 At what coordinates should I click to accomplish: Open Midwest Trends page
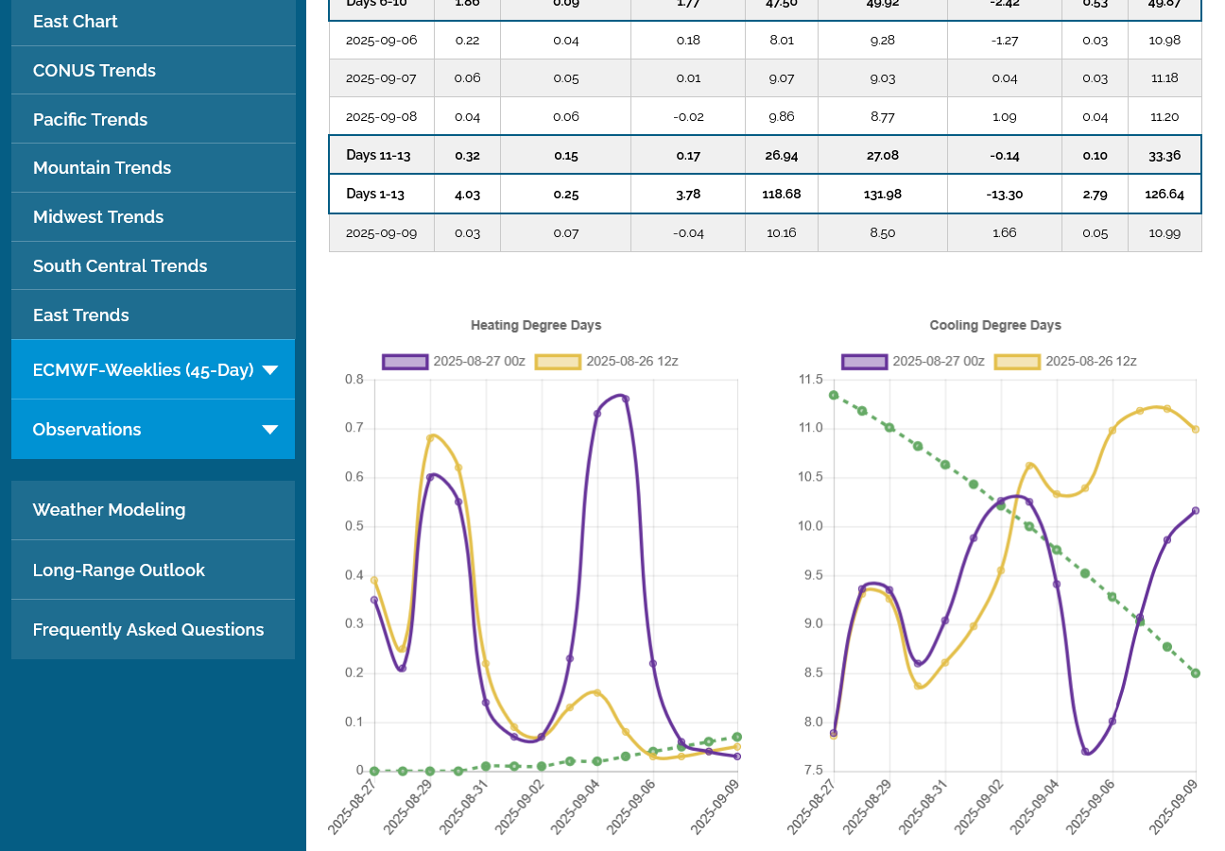pyautogui.click(x=98, y=217)
